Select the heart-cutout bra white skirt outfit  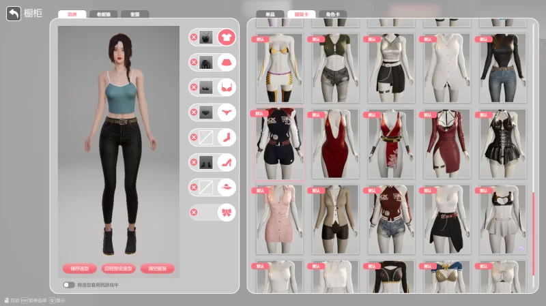coord(502,219)
